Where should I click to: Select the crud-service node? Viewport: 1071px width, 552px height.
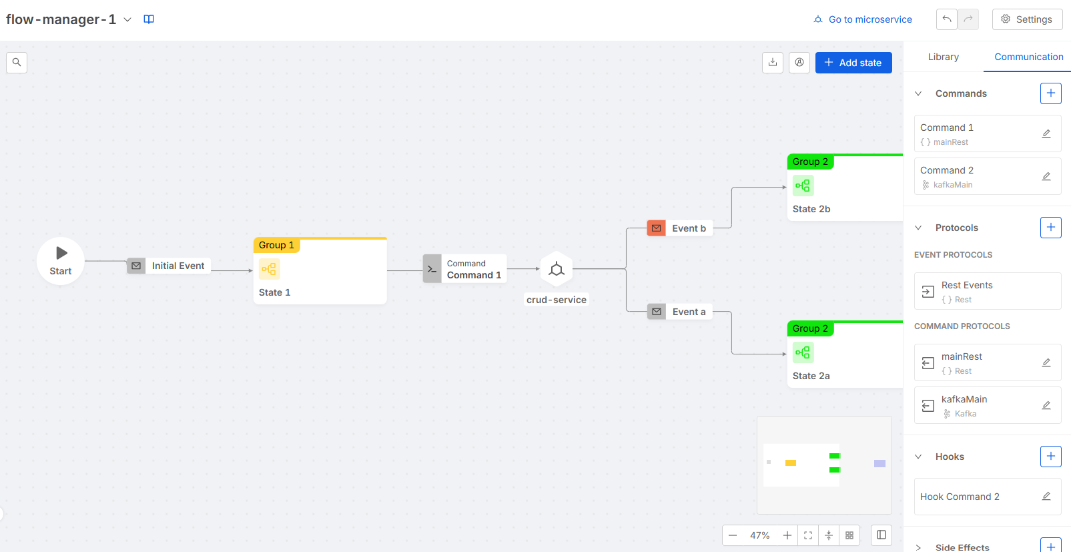click(x=557, y=269)
